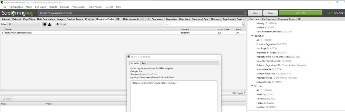Click the Export button beside Filter
Viewport: 345px width, 112px height.
pyautogui.click(x=61, y=24)
